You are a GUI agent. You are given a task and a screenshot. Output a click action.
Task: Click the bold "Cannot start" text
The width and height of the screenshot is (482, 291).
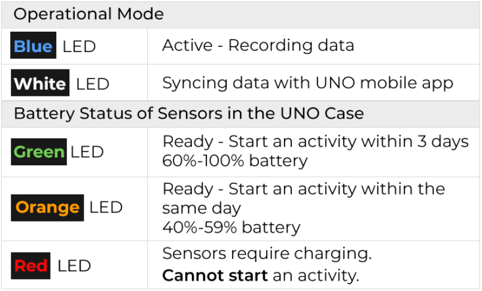[215, 275]
